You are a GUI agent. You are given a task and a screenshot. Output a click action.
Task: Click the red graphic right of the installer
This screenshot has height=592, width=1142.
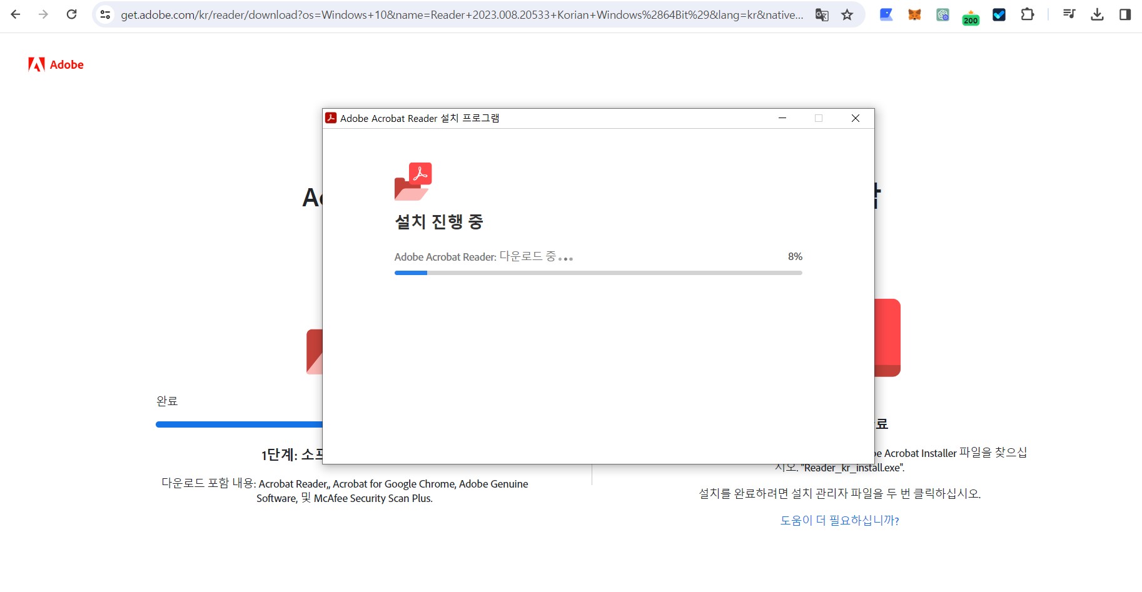887,338
